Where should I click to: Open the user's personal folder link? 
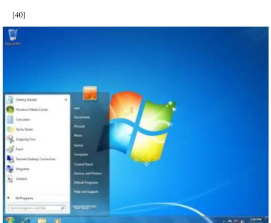click(77, 108)
